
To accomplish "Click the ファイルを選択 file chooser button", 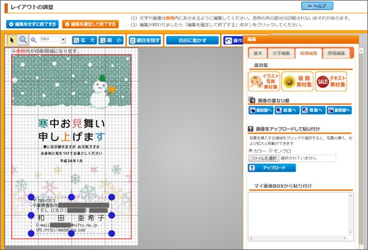I will 264,158.
